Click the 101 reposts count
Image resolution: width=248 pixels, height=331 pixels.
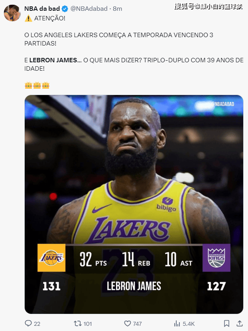coord(88,324)
